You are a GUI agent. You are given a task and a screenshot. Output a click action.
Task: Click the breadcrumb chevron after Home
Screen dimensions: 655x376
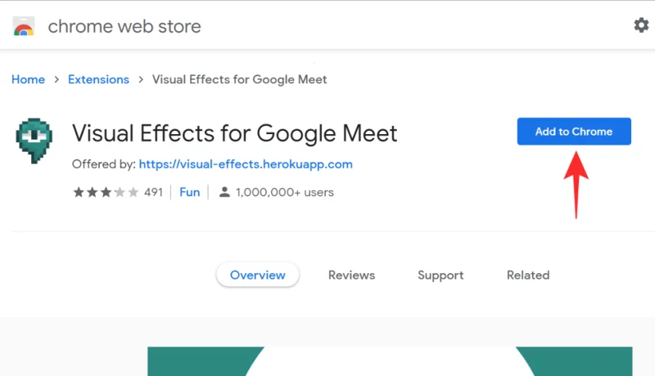[x=56, y=80]
